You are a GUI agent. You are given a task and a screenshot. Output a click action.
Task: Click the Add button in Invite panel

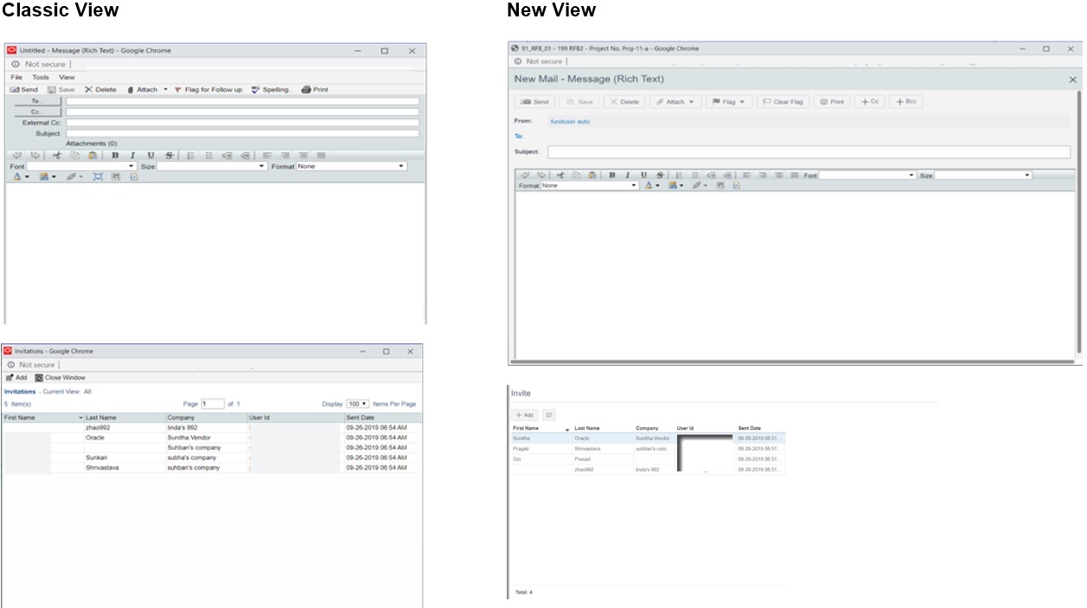click(524, 415)
